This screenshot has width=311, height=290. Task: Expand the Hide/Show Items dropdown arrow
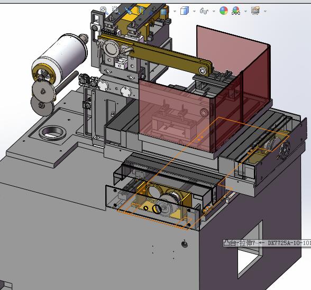point(214,11)
